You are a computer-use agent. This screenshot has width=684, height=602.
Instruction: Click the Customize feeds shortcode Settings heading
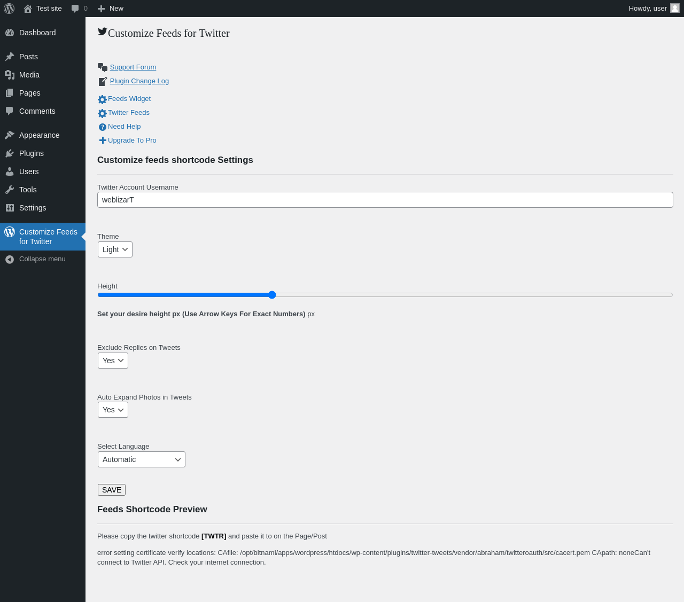coord(175,160)
